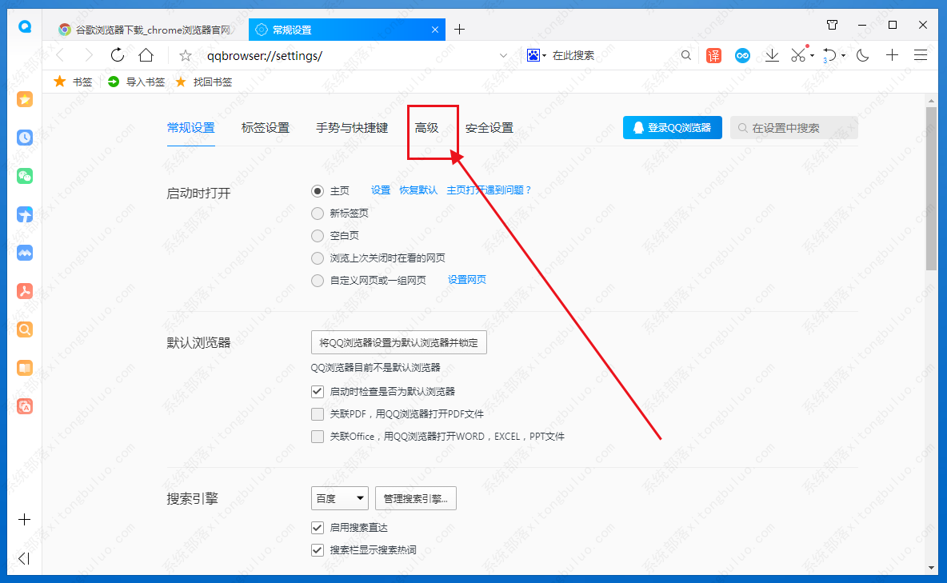Click the QQ browser logo icon
Viewport: 947px width, 583px height.
pos(25,26)
